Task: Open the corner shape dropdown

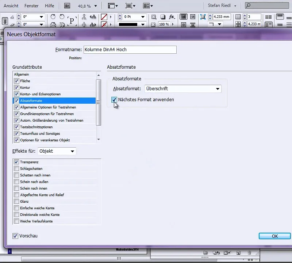Action: [x=220, y=24]
